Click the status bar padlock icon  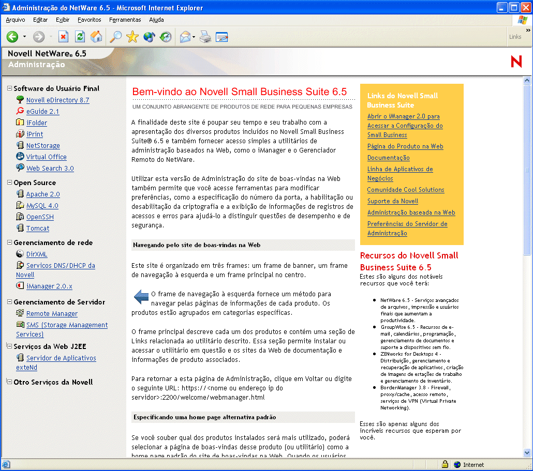coord(445,464)
